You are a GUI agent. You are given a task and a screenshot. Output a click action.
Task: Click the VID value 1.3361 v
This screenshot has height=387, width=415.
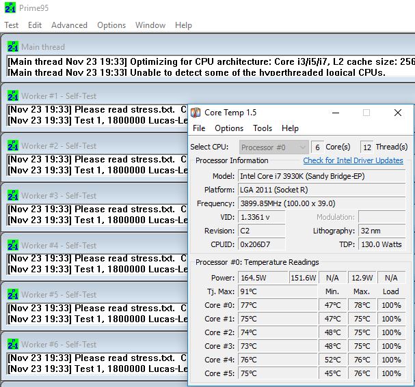[x=262, y=217]
